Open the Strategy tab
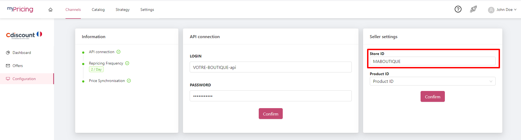The width and height of the screenshot is (521, 140). [123, 10]
